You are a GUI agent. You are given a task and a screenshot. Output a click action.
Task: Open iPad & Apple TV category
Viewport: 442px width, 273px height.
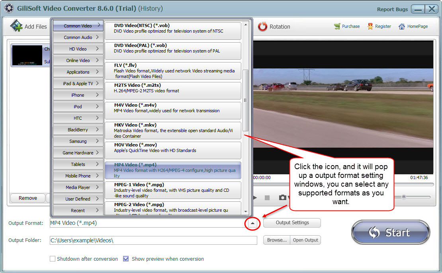click(x=78, y=84)
